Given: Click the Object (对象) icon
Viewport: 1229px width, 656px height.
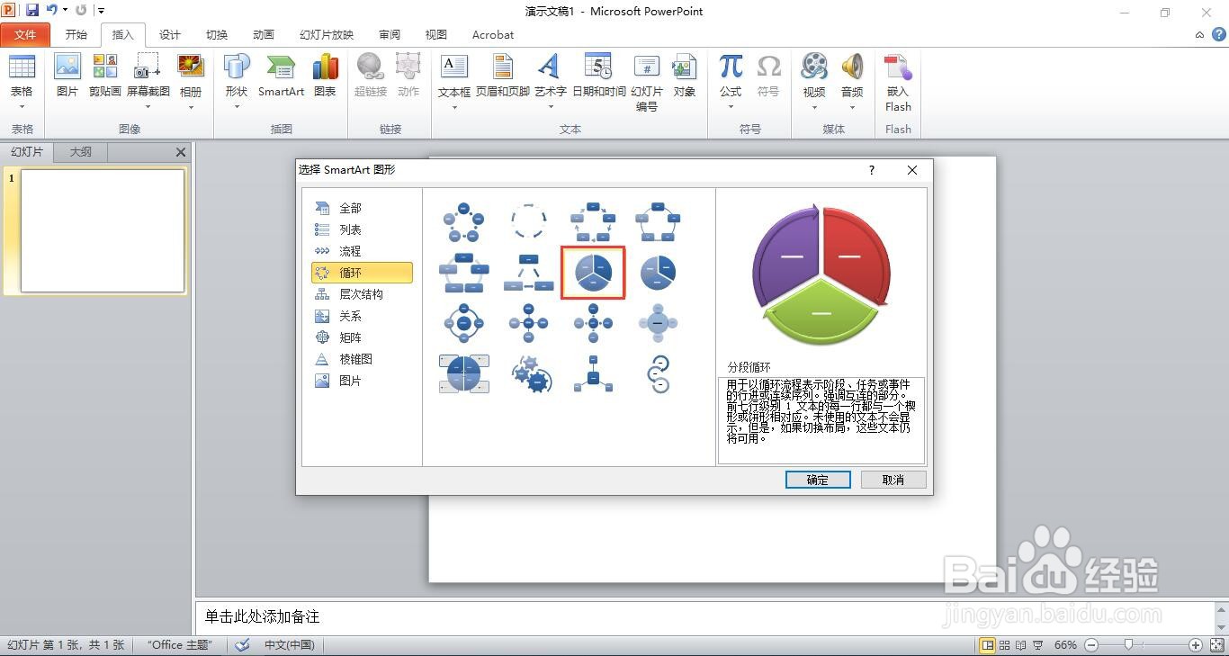Looking at the screenshot, I should coord(685,68).
